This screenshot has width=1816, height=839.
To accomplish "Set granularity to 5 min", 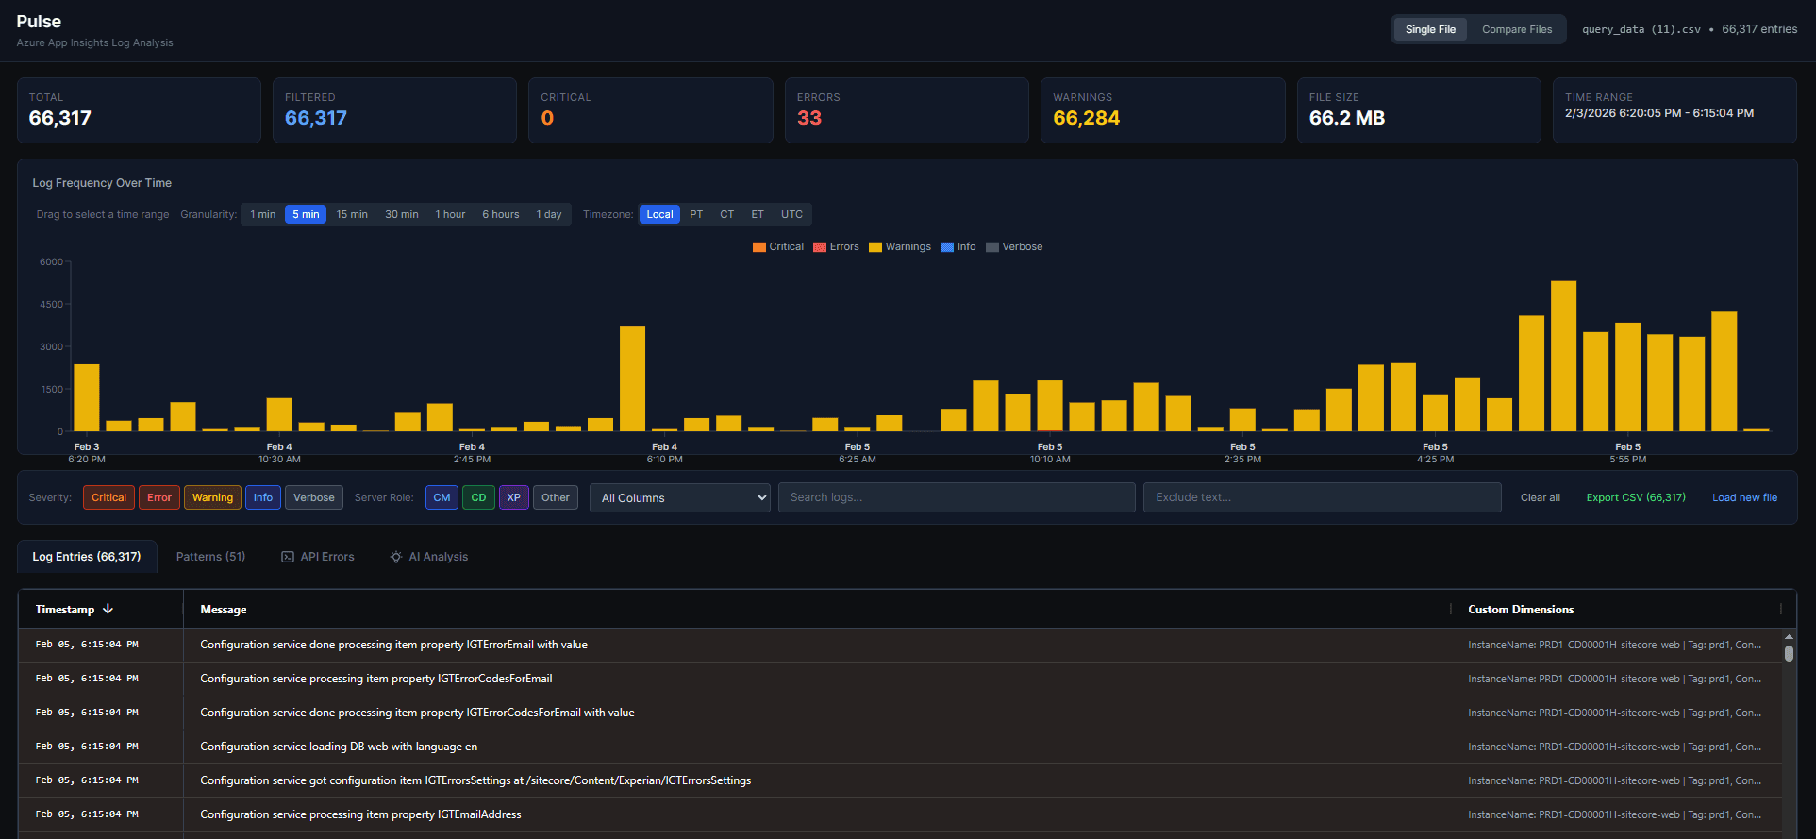I will point(306,214).
